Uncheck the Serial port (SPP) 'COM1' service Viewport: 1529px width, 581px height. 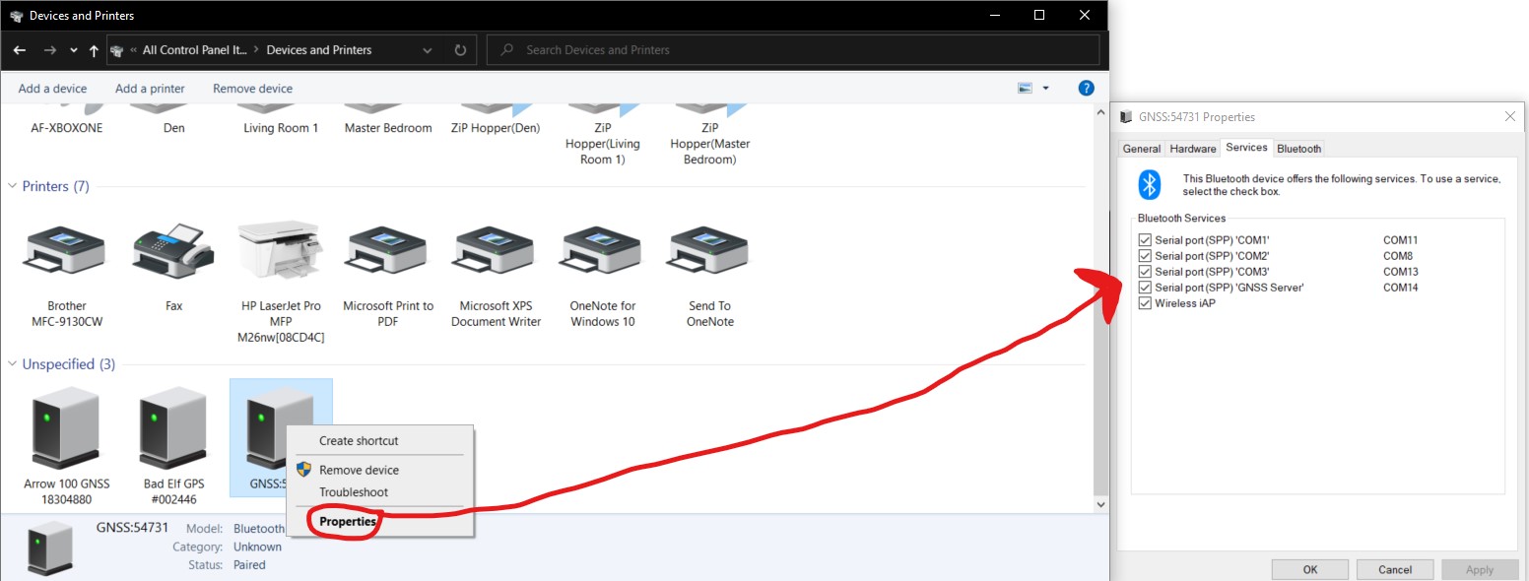1145,239
